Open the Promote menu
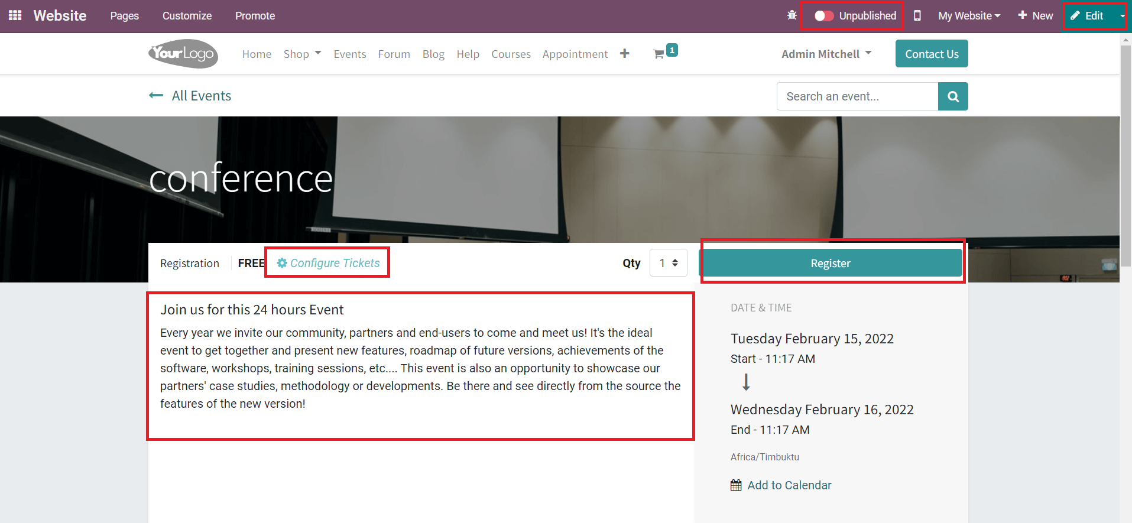 (x=255, y=16)
